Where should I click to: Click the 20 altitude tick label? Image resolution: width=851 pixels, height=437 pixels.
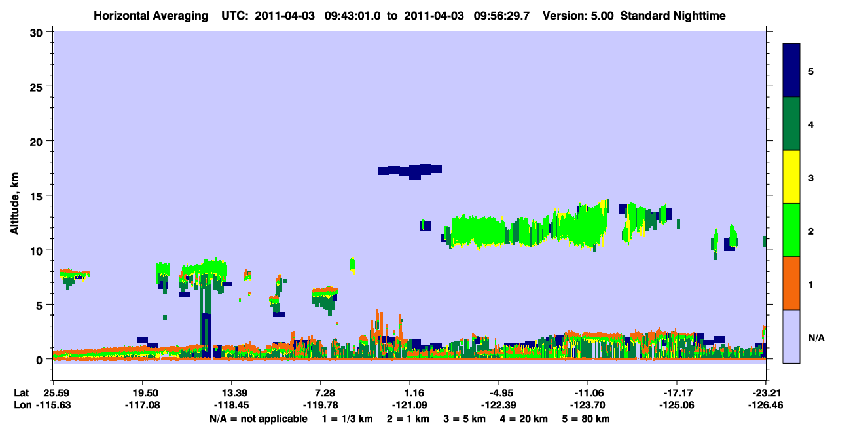[38, 141]
